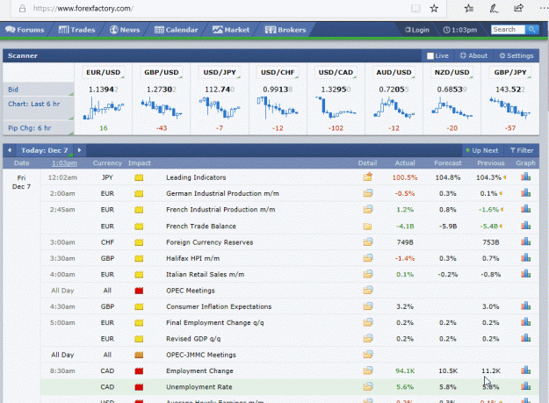Open the Brokers menu
The height and width of the screenshot is (403, 549).
(285, 30)
